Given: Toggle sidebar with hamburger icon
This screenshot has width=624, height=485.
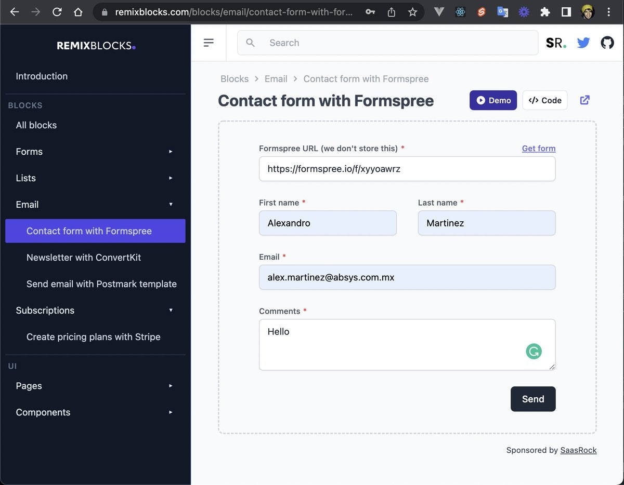Looking at the screenshot, I should coord(209,43).
